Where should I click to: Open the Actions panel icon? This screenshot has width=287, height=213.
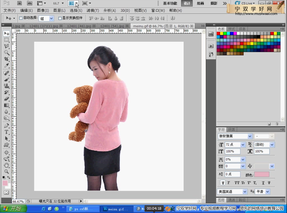pyautogui.click(x=211, y=46)
